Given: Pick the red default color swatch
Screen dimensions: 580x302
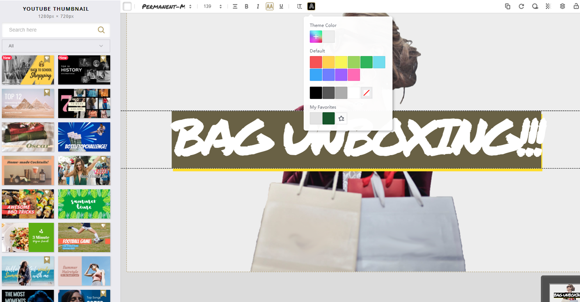Looking at the screenshot, I should [316, 62].
